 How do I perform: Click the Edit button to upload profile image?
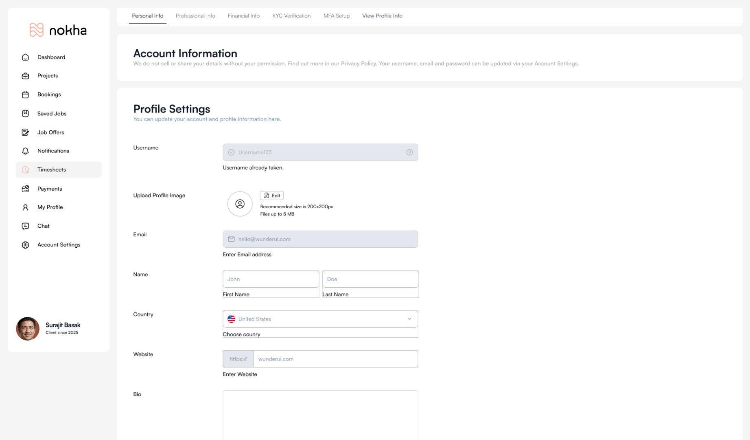pyautogui.click(x=271, y=195)
